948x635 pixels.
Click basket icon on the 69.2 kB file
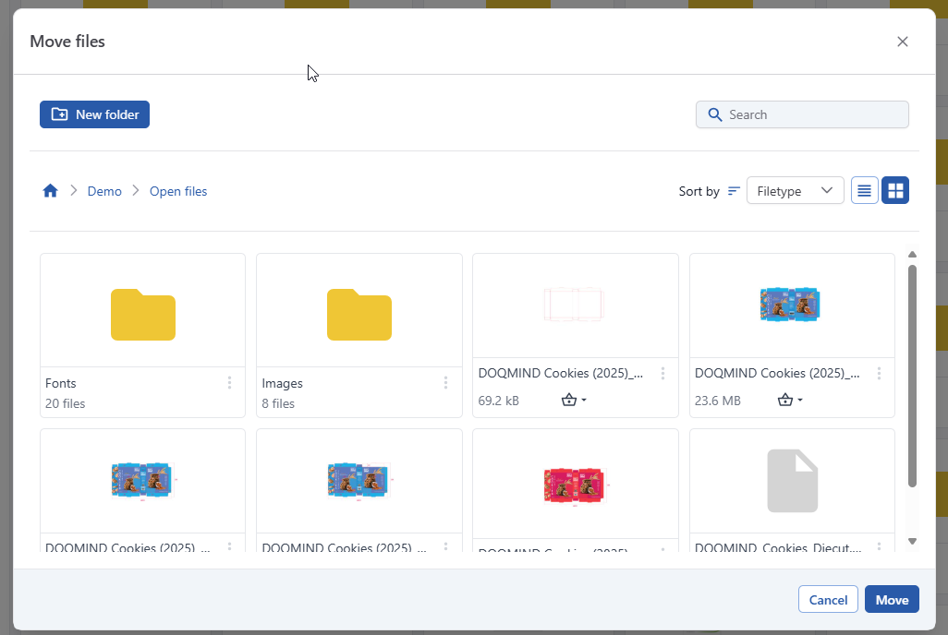coord(569,400)
